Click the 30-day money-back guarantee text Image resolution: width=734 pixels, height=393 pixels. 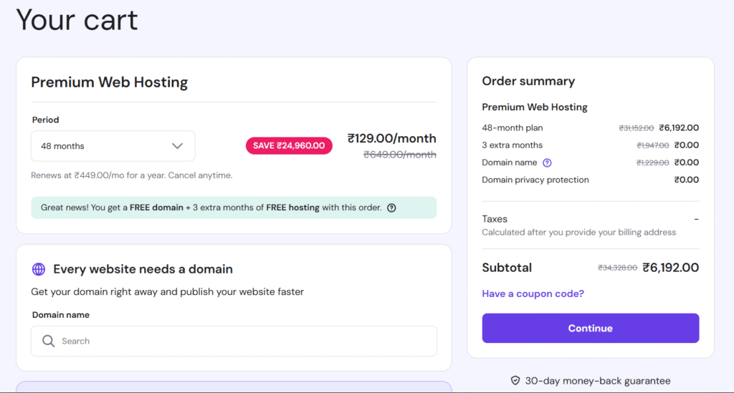pos(597,381)
